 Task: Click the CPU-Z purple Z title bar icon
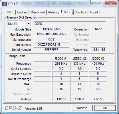tap(5, 4)
